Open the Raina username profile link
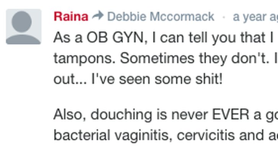278x148 pixels. click(71, 17)
